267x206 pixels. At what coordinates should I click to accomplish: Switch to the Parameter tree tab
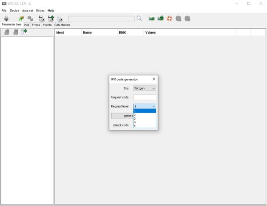click(12, 24)
